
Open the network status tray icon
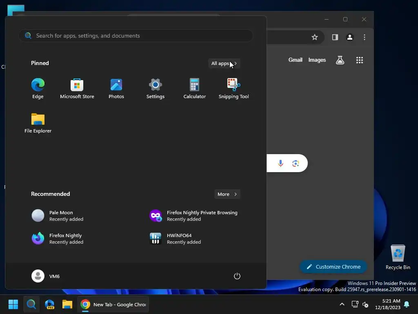tap(355, 304)
